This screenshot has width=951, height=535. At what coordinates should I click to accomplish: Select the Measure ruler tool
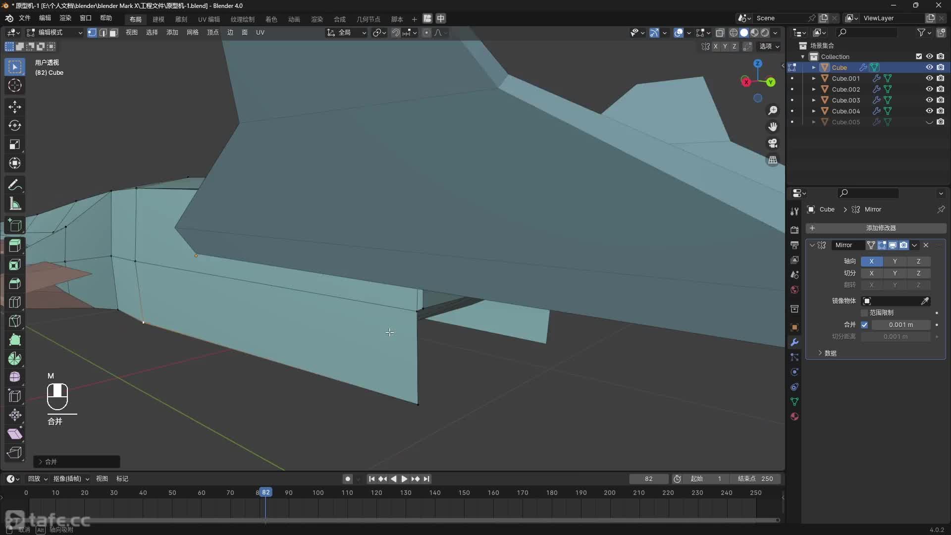pos(14,204)
